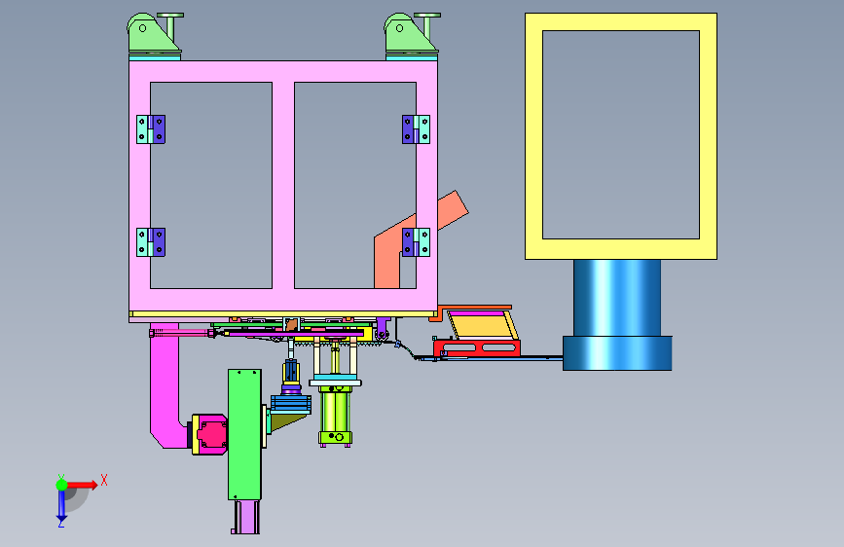The width and height of the screenshot is (844, 547).
Task: Select the pink cabinet center divider post
Action: tap(283, 185)
